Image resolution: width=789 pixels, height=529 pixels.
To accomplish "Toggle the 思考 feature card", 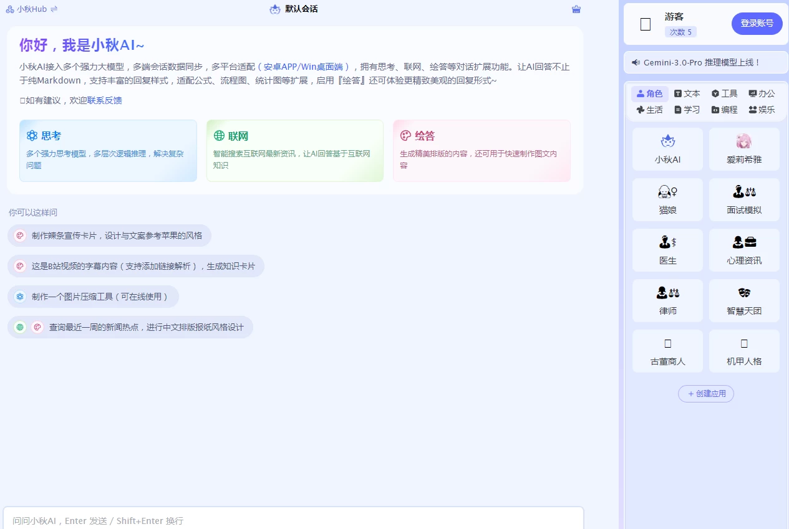I will point(108,151).
